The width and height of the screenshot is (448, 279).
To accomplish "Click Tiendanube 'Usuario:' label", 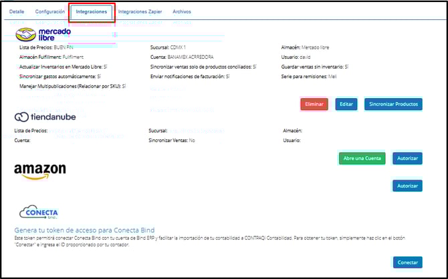I will pyautogui.click(x=292, y=141).
